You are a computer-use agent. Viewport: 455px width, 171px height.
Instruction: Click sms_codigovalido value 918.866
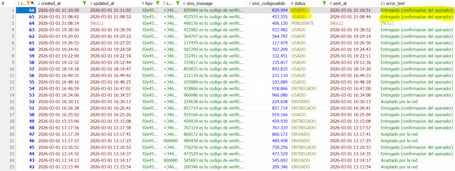coord(280,89)
